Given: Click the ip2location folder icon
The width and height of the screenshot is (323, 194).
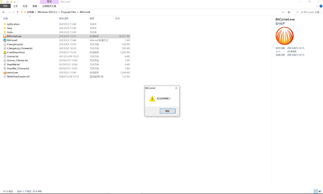Looking at the screenshot, I should [4, 24].
